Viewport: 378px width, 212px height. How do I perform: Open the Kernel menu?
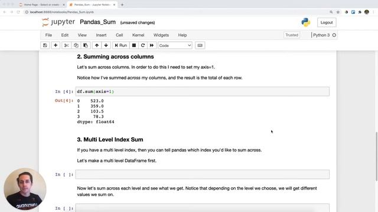tap(138, 35)
